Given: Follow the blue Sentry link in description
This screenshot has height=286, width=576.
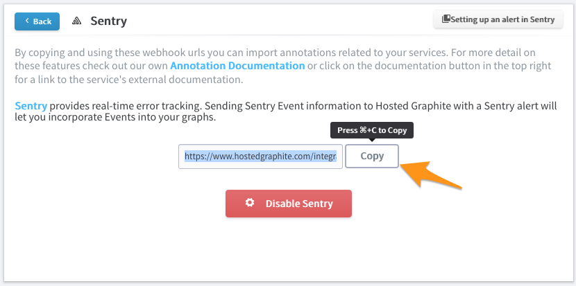Looking at the screenshot, I should tap(31, 106).
